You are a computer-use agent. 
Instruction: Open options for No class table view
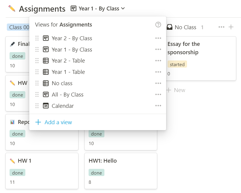pos(158,83)
